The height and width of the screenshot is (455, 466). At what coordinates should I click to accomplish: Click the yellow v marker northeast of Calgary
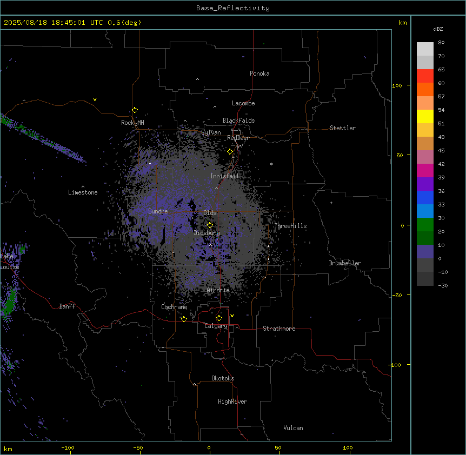[x=232, y=316]
